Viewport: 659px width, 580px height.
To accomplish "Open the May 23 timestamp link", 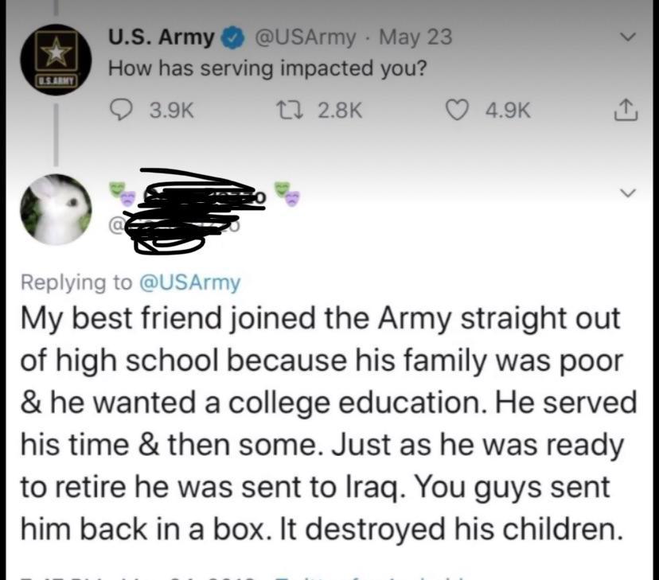I will point(415,37).
